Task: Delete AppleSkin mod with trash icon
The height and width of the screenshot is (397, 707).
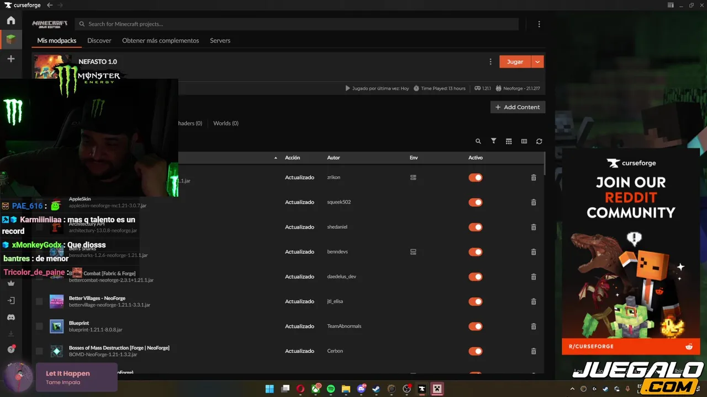Action: [x=534, y=202]
